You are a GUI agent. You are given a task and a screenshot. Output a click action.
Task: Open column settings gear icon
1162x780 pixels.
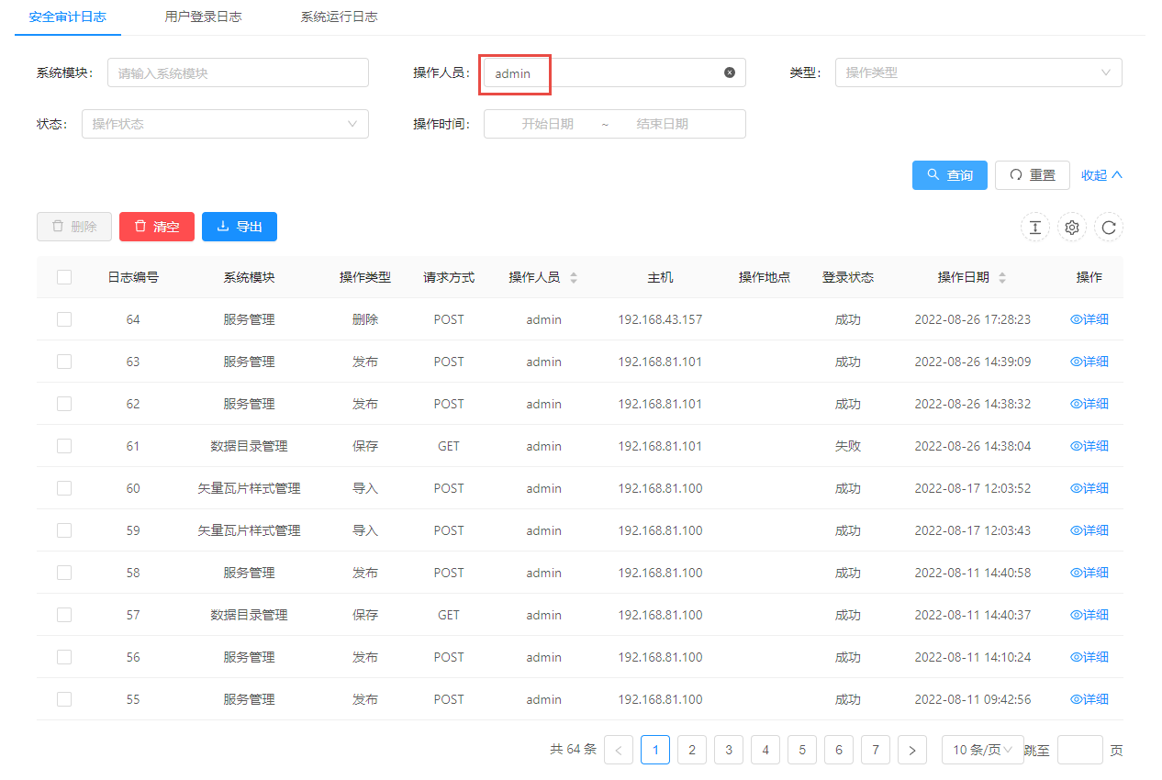(x=1072, y=228)
